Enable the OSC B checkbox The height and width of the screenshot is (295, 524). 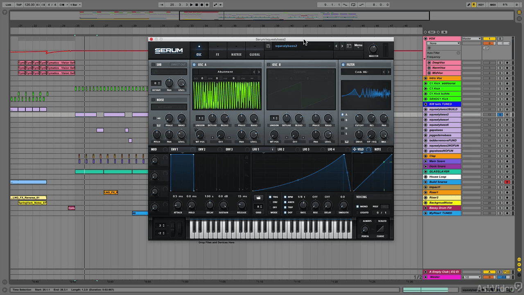269,65
